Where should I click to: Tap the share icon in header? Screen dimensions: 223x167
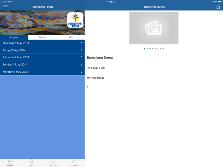click(x=218, y=7)
